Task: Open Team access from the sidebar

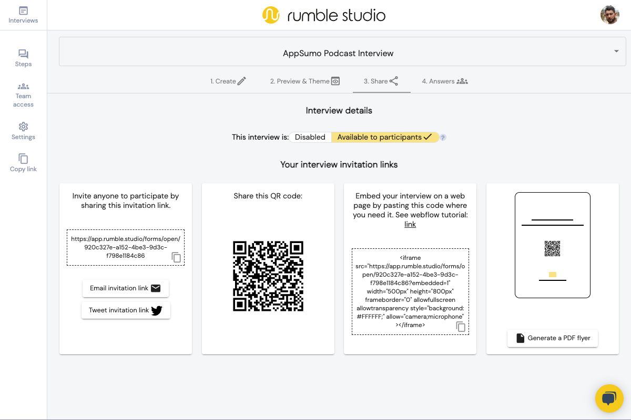Action: pos(23,94)
